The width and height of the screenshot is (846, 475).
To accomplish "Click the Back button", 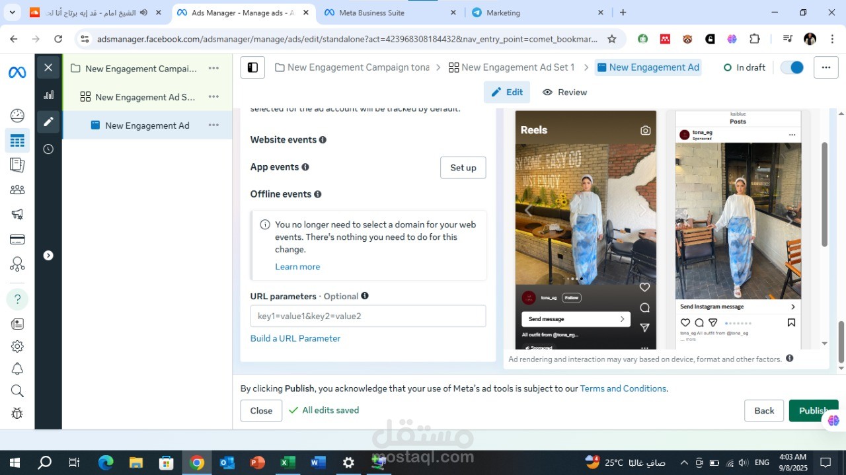I will (x=764, y=411).
